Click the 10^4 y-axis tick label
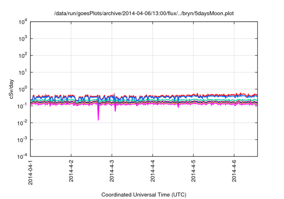Viewport: 284px width, 199px height. (x=23, y=22)
